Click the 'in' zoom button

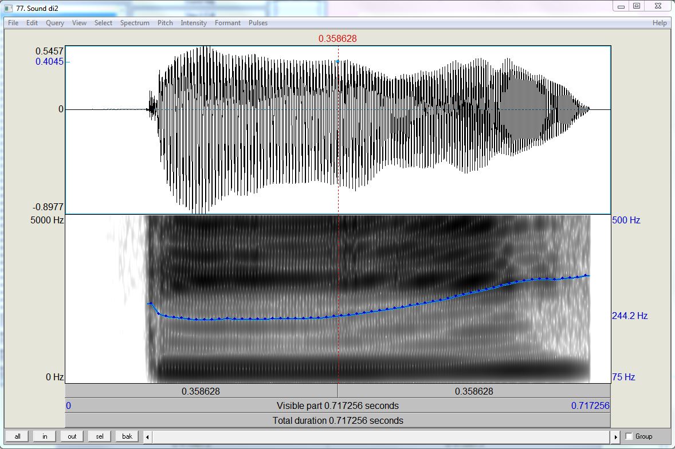[x=45, y=436]
